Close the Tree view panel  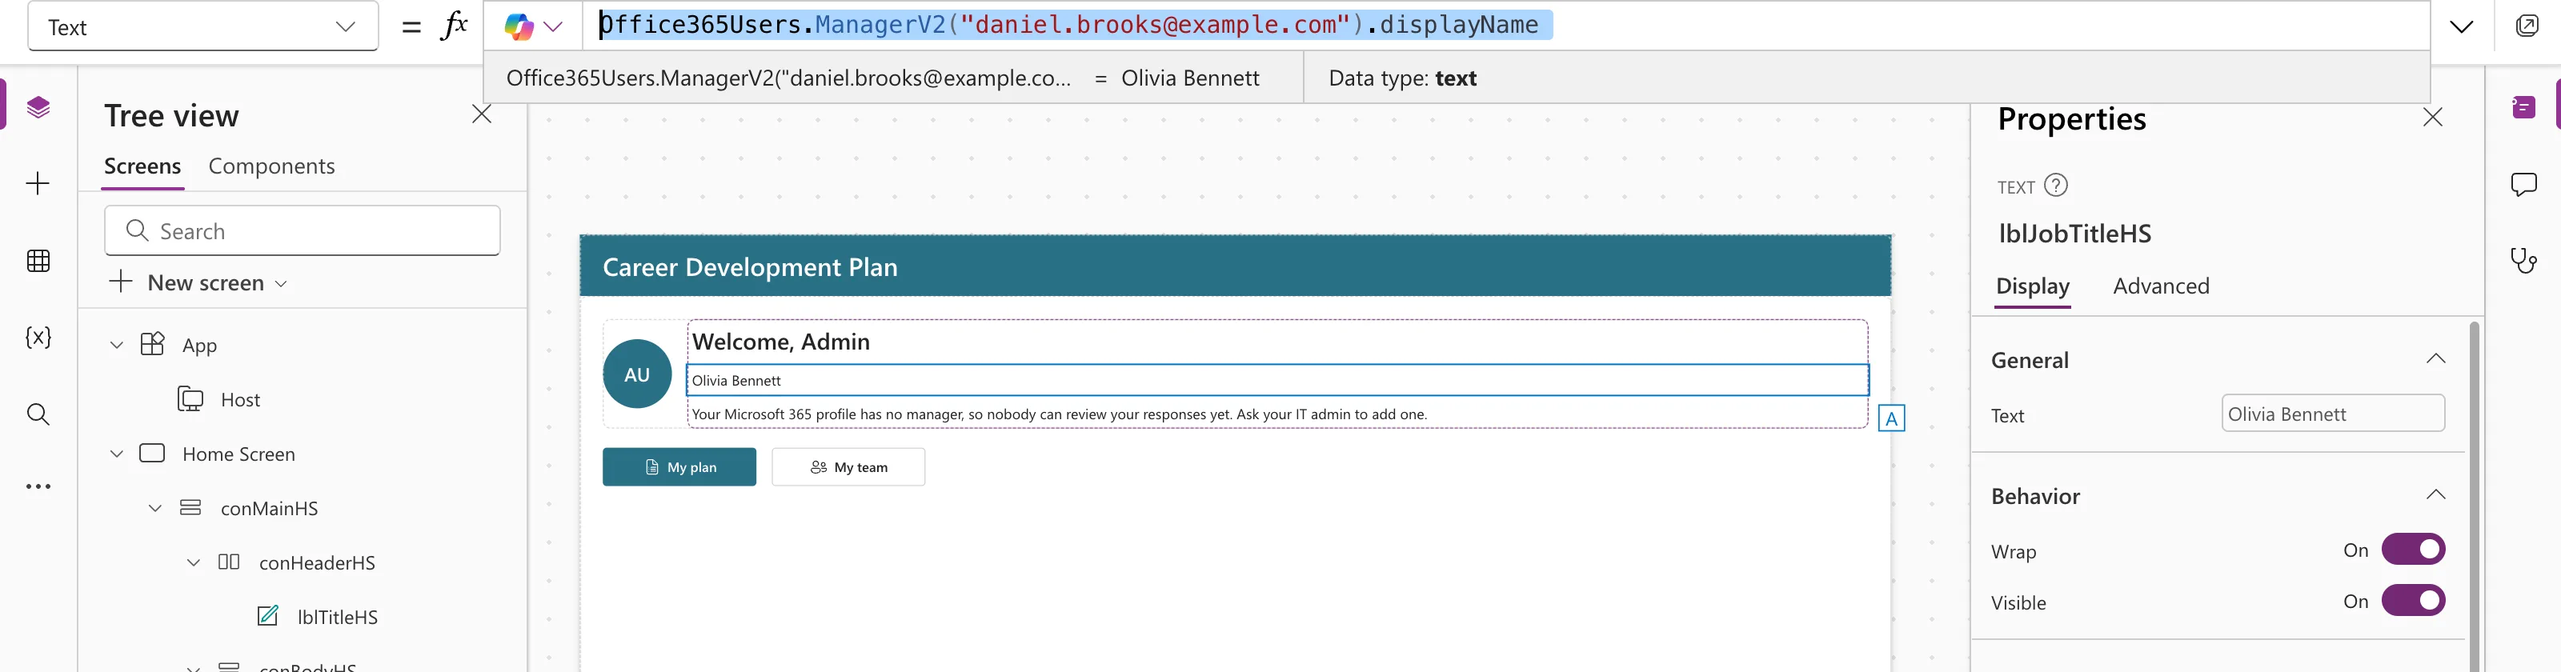click(x=482, y=115)
